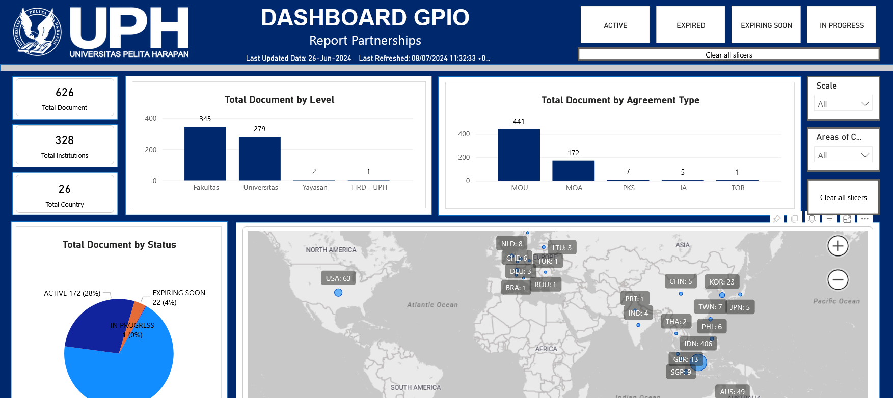The image size is (893, 398).
Task: Click the ROU: 1 map label
Action: 546,285
